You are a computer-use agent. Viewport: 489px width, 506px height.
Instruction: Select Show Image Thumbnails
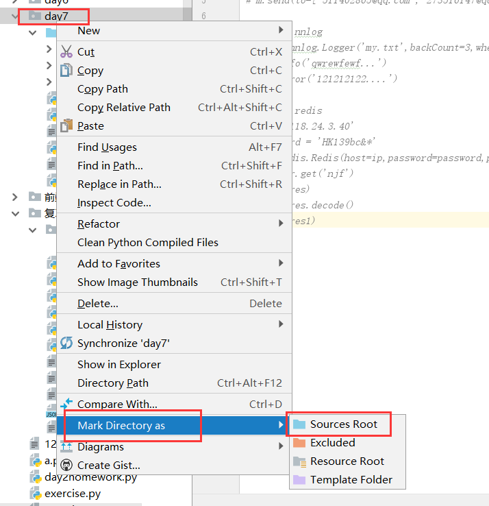point(174,282)
